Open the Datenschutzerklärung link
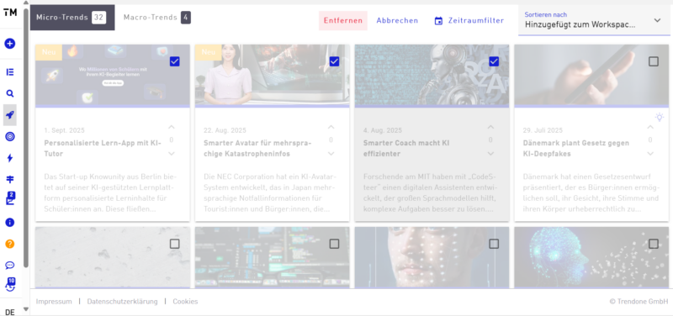 click(122, 302)
